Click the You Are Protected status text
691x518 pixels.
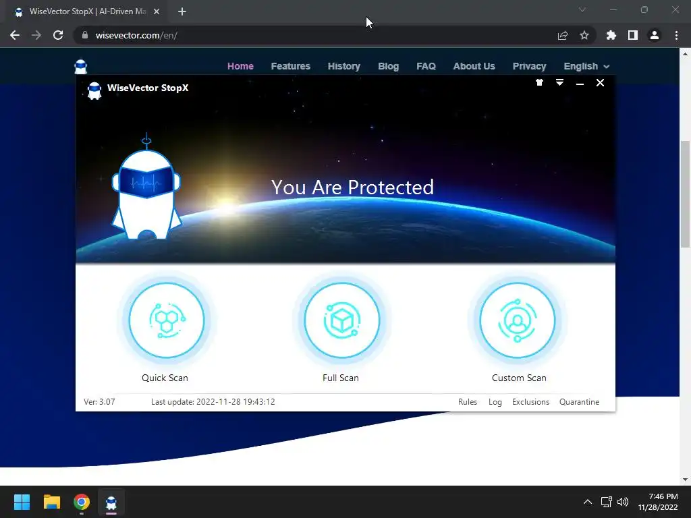[x=352, y=188]
